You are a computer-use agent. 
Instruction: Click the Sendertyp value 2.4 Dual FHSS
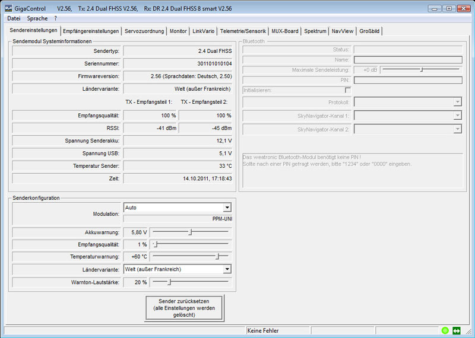[x=215, y=51]
